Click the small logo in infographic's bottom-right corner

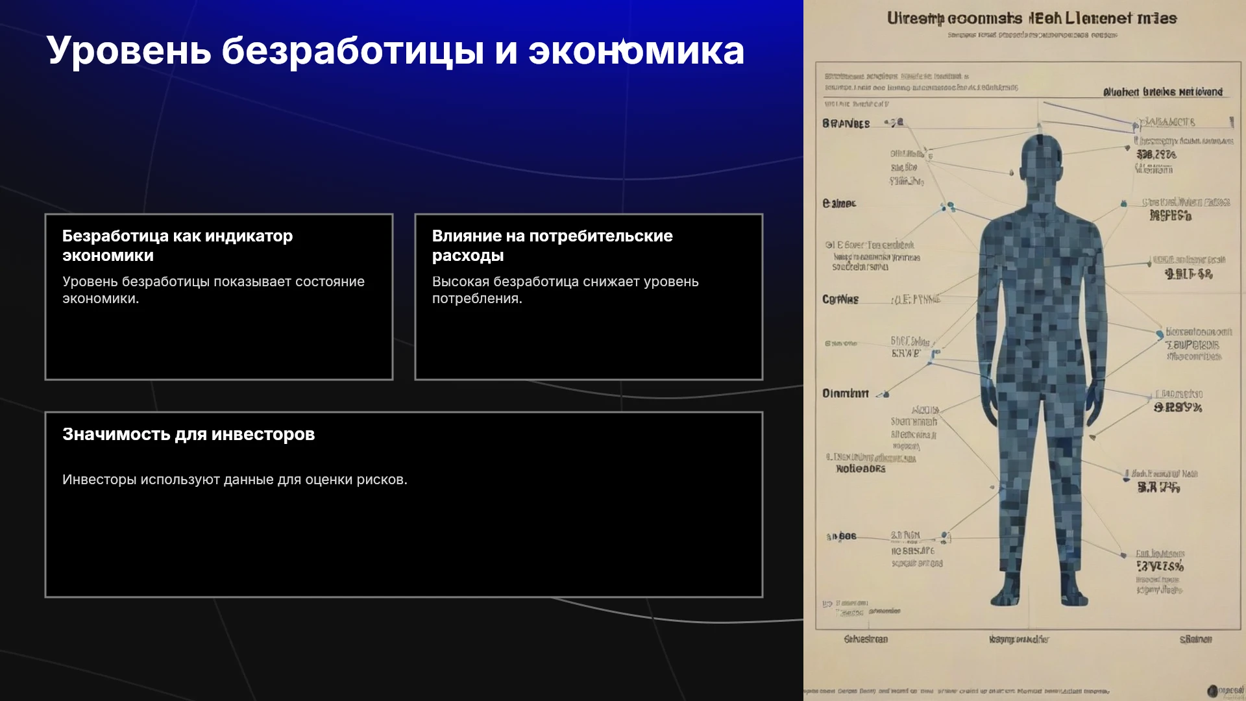pos(1225,691)
